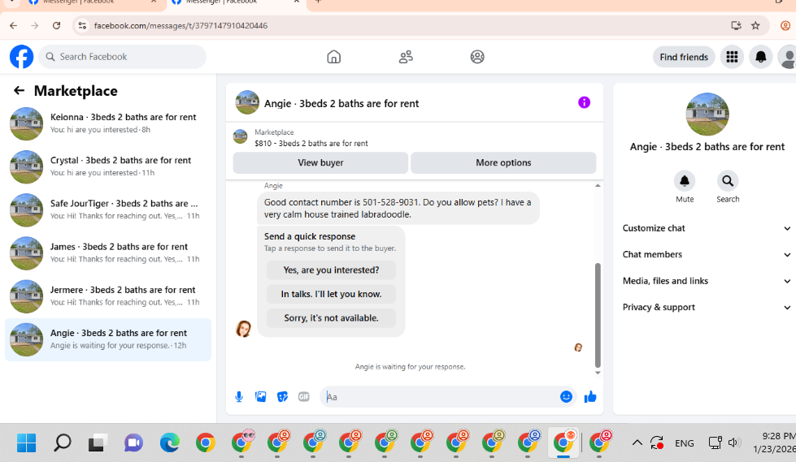The width and height of the screenshot is (796, 462).
Task: Open the Home feed icon
Action: click(x=333, y=57)
